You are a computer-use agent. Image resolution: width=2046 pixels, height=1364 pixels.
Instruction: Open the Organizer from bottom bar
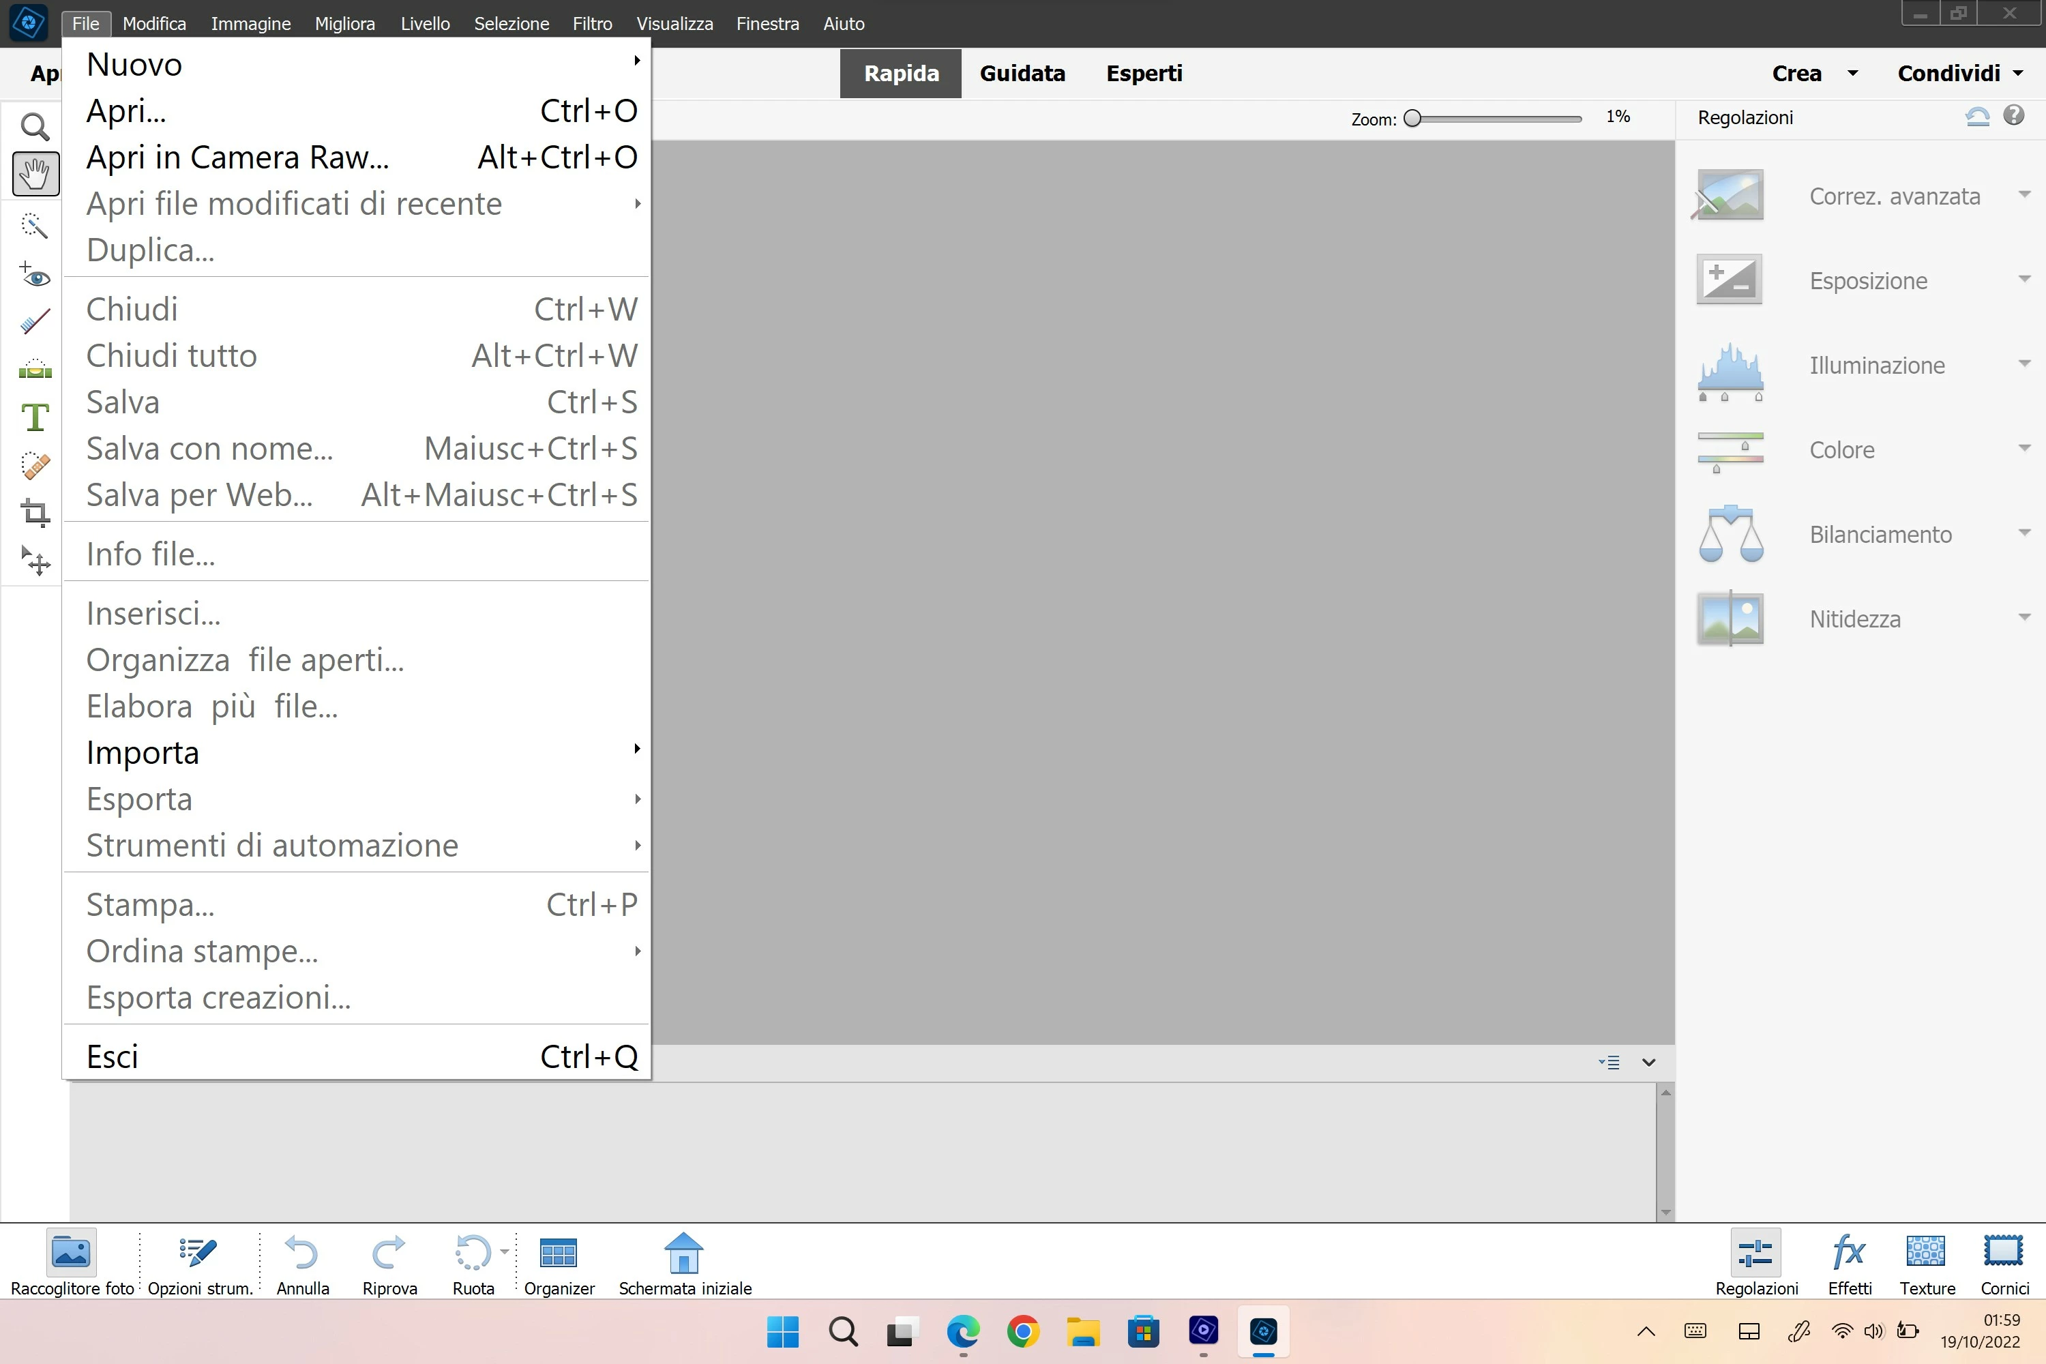click(x=559, y=1264)
